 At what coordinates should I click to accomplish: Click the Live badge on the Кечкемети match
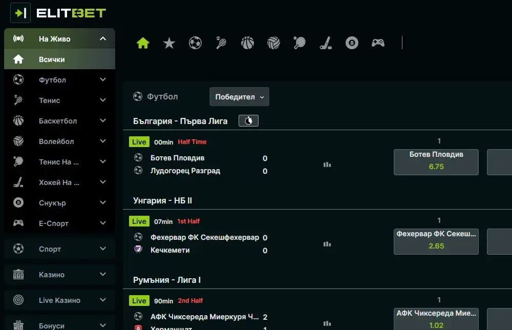click(139, 221)
